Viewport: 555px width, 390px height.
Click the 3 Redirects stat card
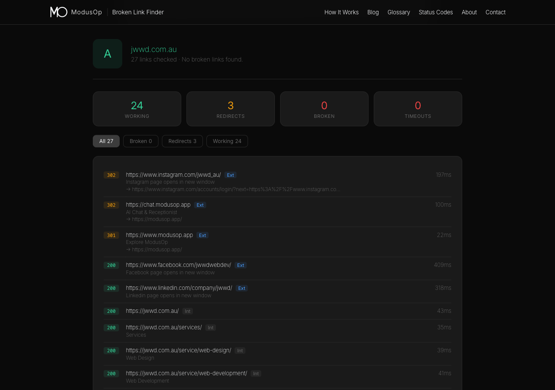pos(231,109)
